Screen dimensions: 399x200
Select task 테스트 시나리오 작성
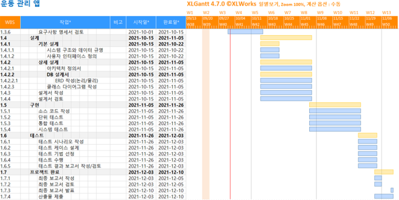[x=61, y=142]
